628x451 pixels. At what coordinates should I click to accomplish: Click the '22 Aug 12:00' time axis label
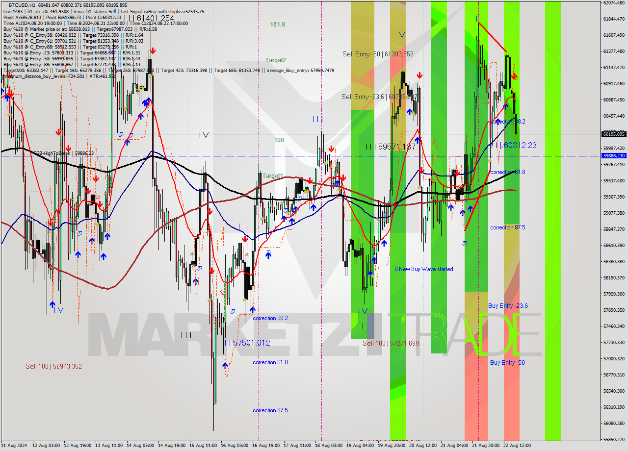click(x=517, y=446)
